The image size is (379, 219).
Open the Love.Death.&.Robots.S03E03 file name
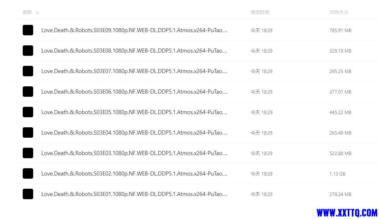point(134,153)
